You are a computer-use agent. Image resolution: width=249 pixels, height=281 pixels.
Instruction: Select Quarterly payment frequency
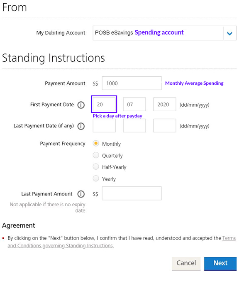tap(96, 155)
